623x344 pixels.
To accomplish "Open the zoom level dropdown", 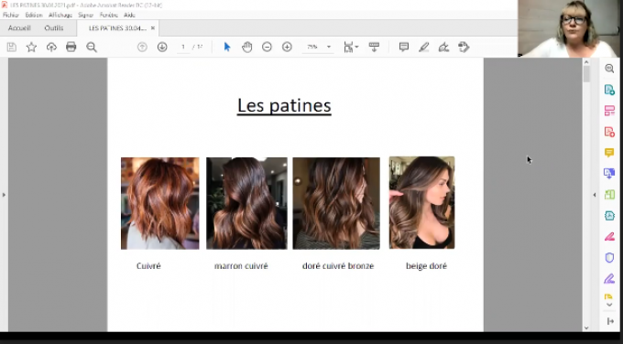I will (329, 47).
